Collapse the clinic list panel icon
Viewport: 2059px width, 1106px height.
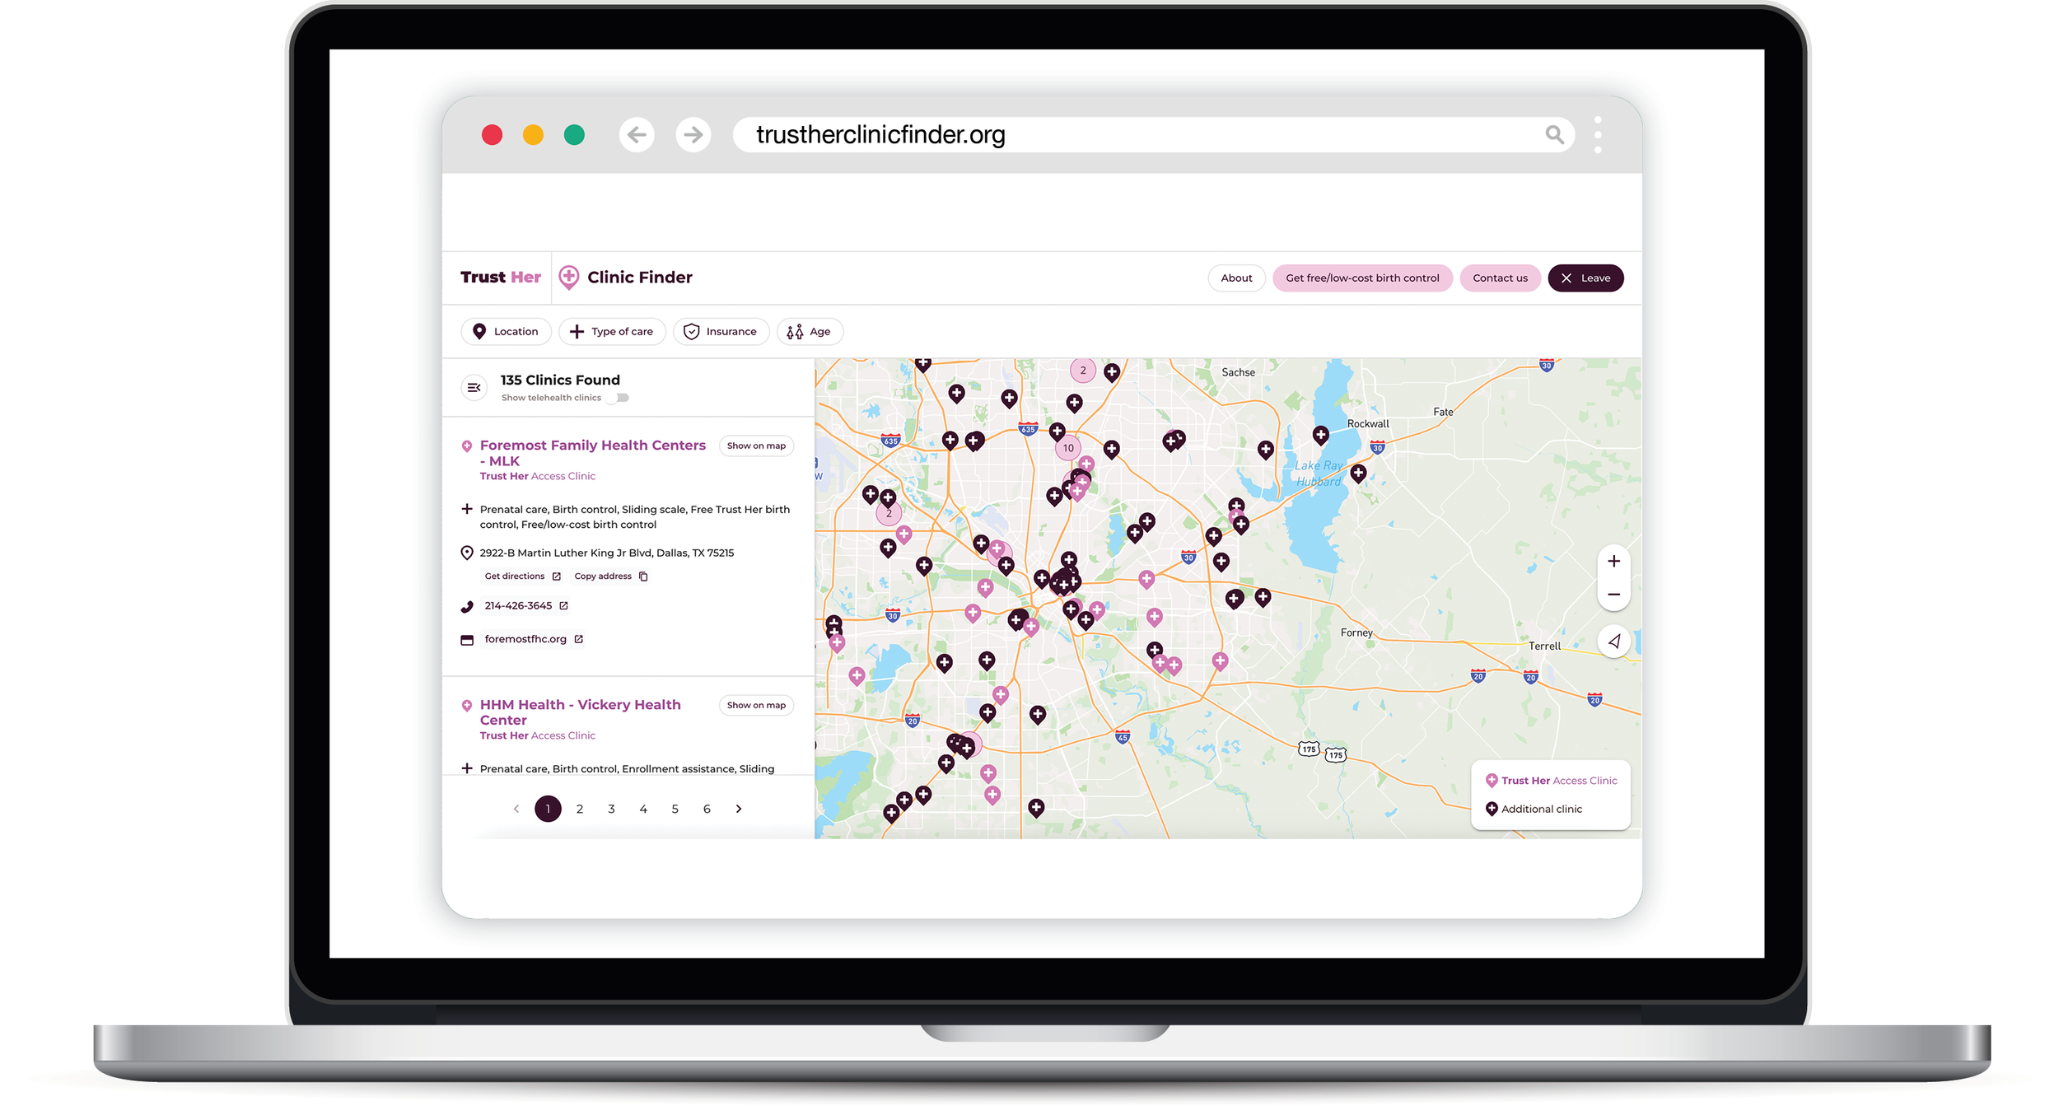coord(474,387)
